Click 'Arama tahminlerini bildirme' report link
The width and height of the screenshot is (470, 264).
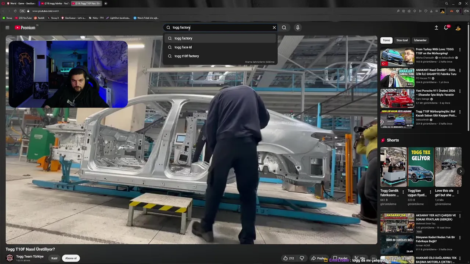[x=260, y=62]
